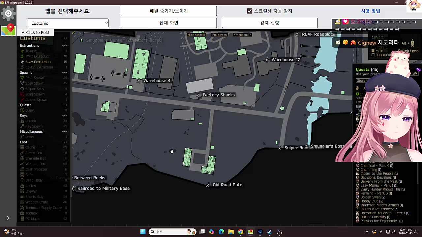The width and height of the screenshot is (422, 237).
Task: Click the Unlock padlock icon
Action: (22, 121)
